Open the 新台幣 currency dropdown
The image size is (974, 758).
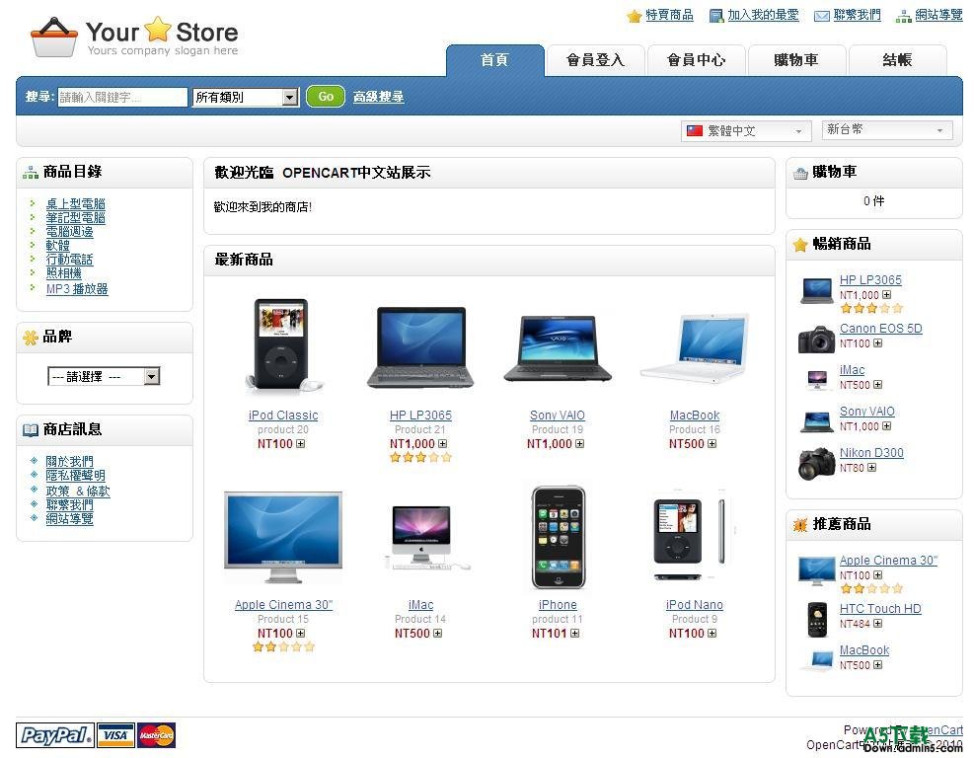pyautogui.click(x=887, y=130)
